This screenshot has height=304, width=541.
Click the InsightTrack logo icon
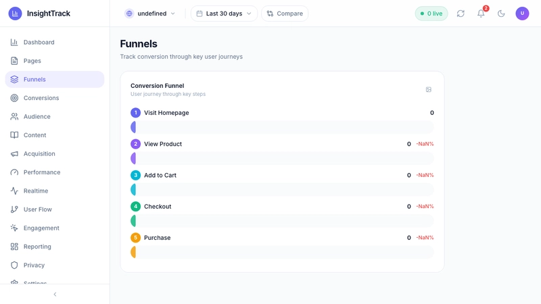(x=15, y=14)
